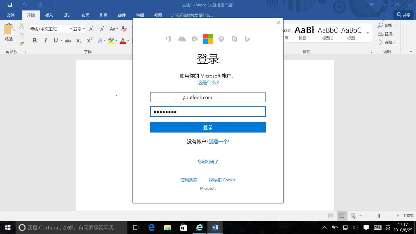416x234 pixels.
Task: Switch to the 插入 ribbon tab
Action: coord(49,15)
